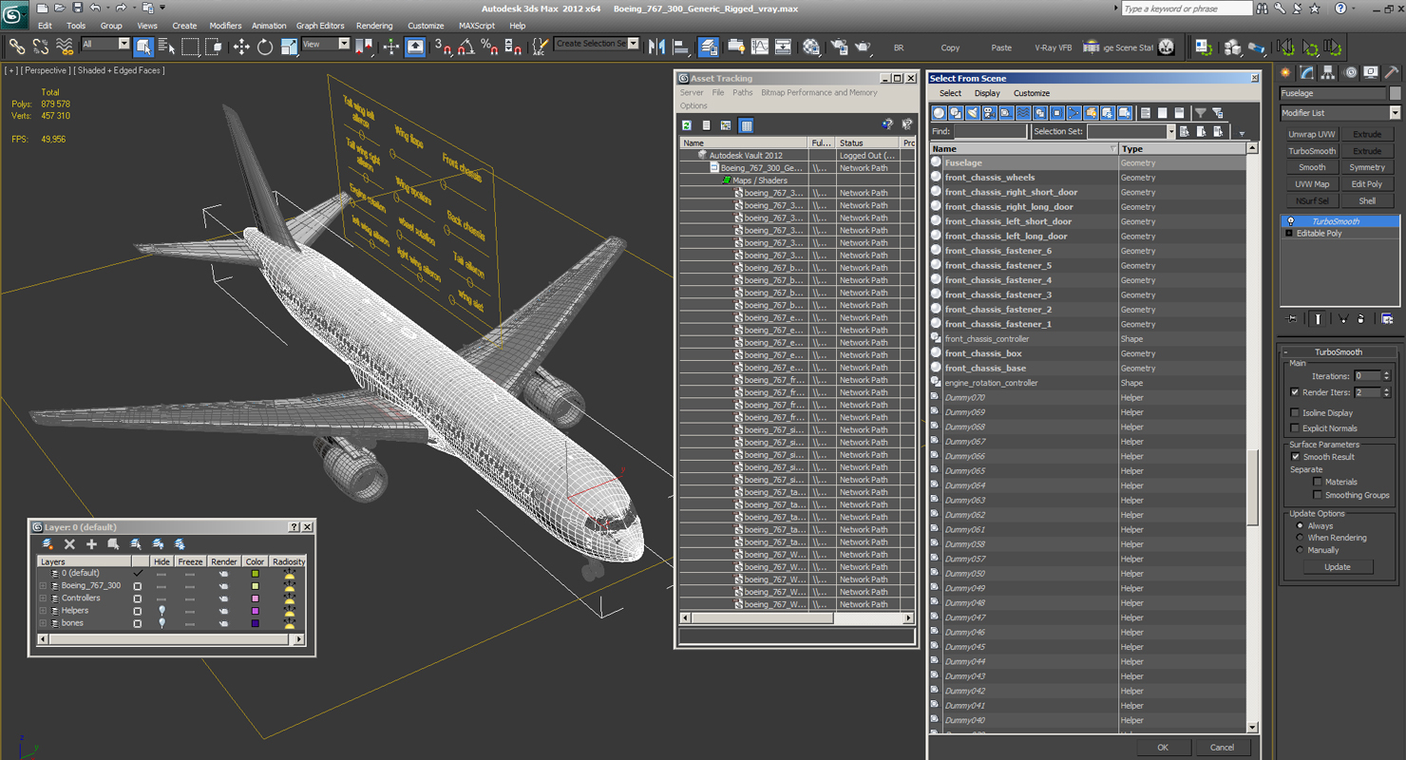The image size is (1406, 760).
Task: Toggle Display Lights filter in Select From Scene
Action: click(973, 113)
